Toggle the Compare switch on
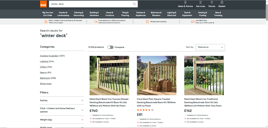The image size is (268, 128). tap(110, 47)
